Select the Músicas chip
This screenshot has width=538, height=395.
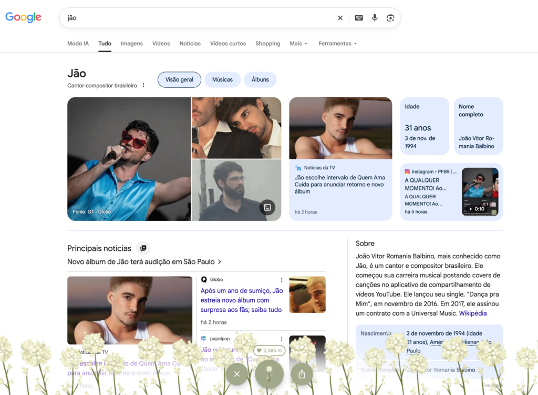[x=222, y=80]
